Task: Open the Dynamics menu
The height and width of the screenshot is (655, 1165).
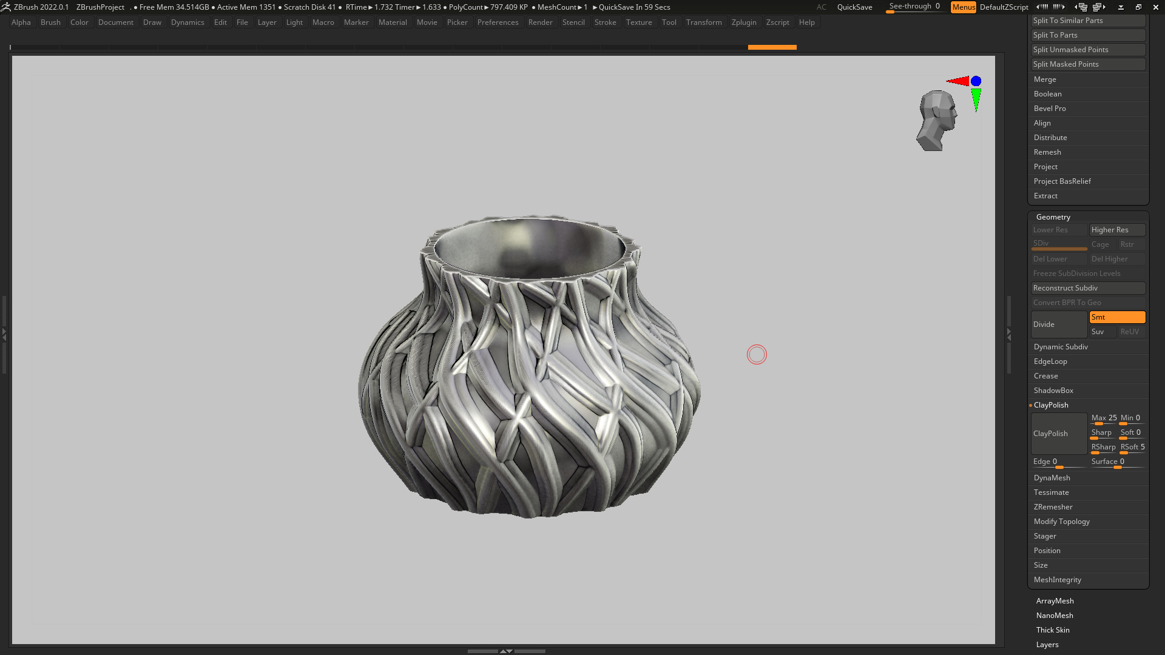Action: coord(187,22)
